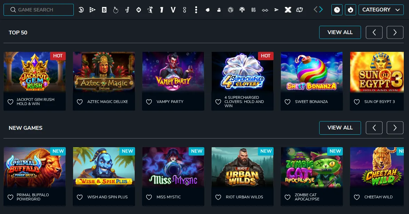Select the three vertical dots provider icon
Screen dimensions: 409x214
click(x=196, y=10)
